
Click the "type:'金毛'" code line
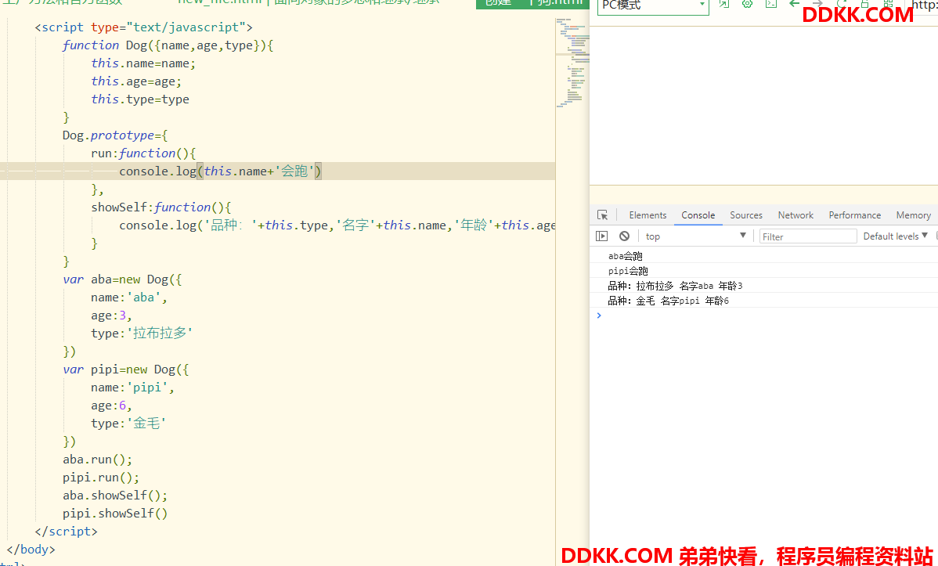(128, 423)
